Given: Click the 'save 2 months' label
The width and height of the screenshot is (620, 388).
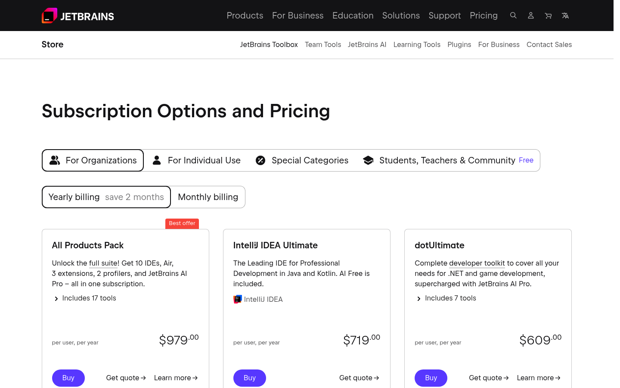Looking at the screenshot, I should click(134, 197).
